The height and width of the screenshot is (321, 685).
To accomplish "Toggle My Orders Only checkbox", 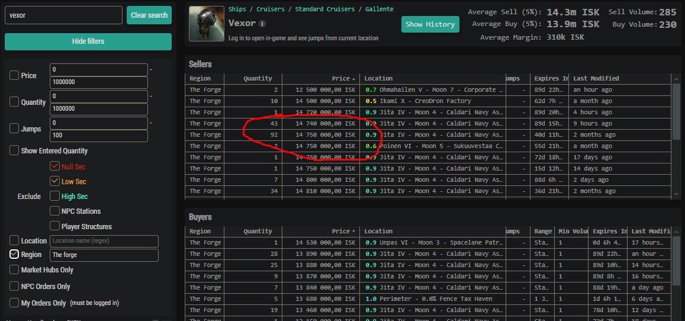I will 14,303.
